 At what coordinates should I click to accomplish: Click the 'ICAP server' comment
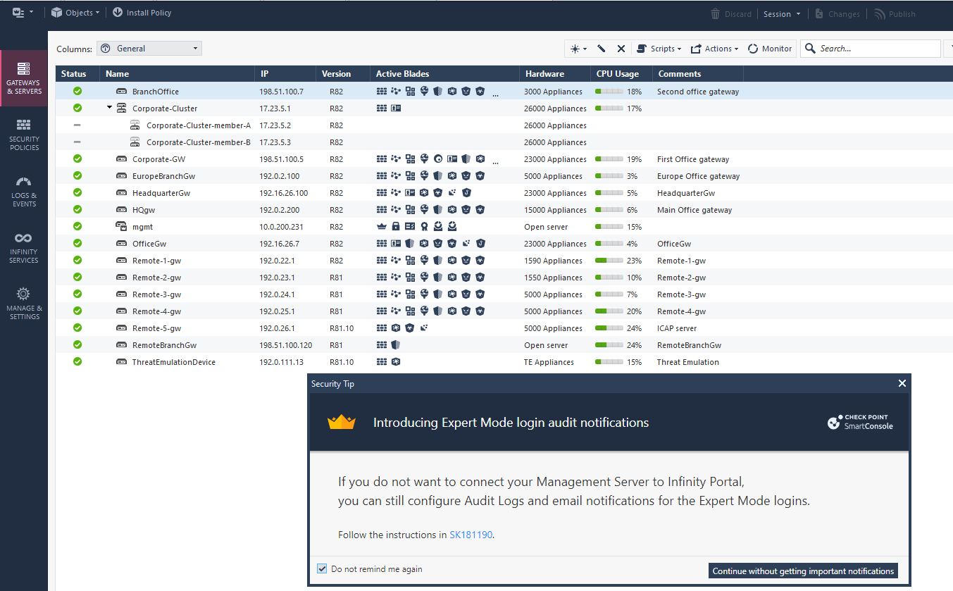(677, 328)
